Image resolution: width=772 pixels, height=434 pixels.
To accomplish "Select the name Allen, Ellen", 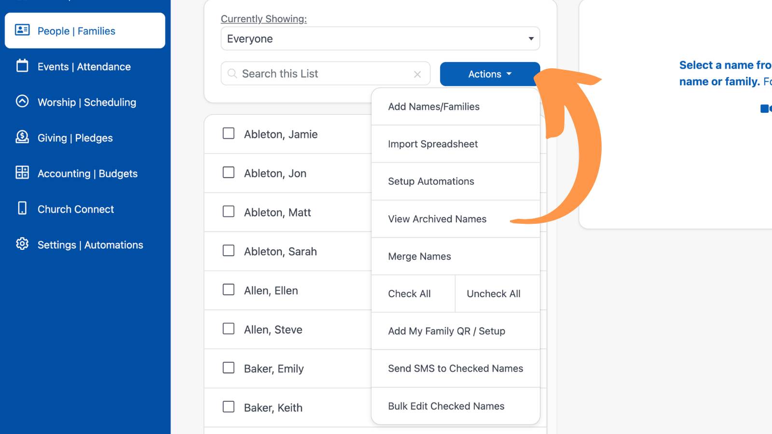I will [x=271, y=291].
